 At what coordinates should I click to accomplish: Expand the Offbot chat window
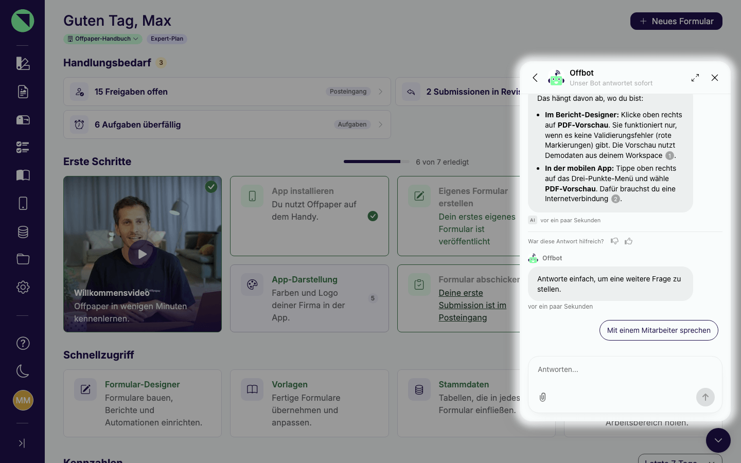click(x=695, y=78)
